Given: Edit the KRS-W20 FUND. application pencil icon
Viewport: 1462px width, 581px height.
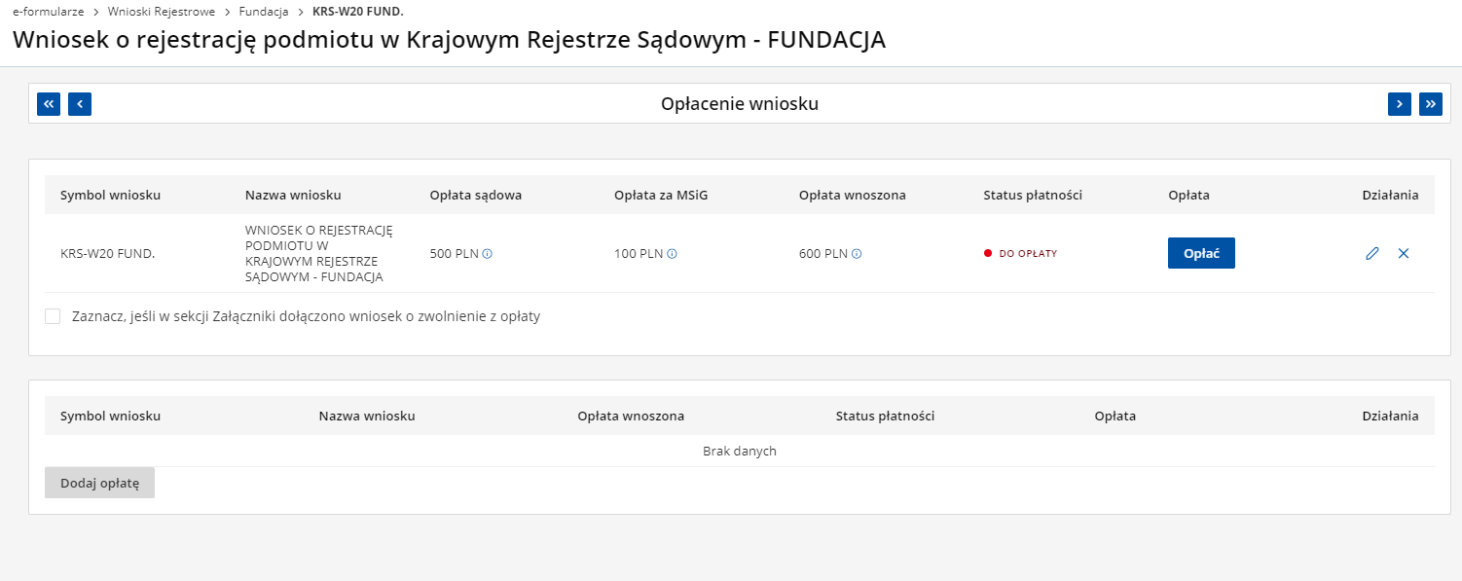Looking at the screenshot, I should 1372,253.
